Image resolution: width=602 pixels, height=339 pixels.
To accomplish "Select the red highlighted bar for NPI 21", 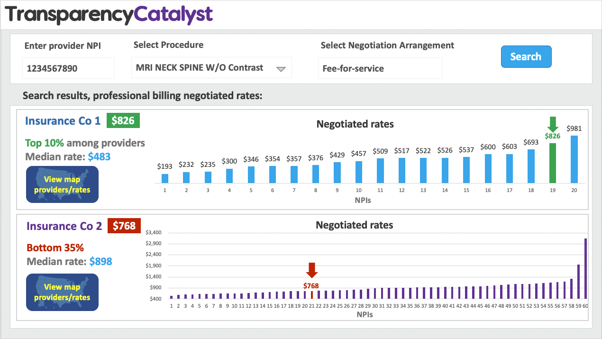I will point(311,294).
